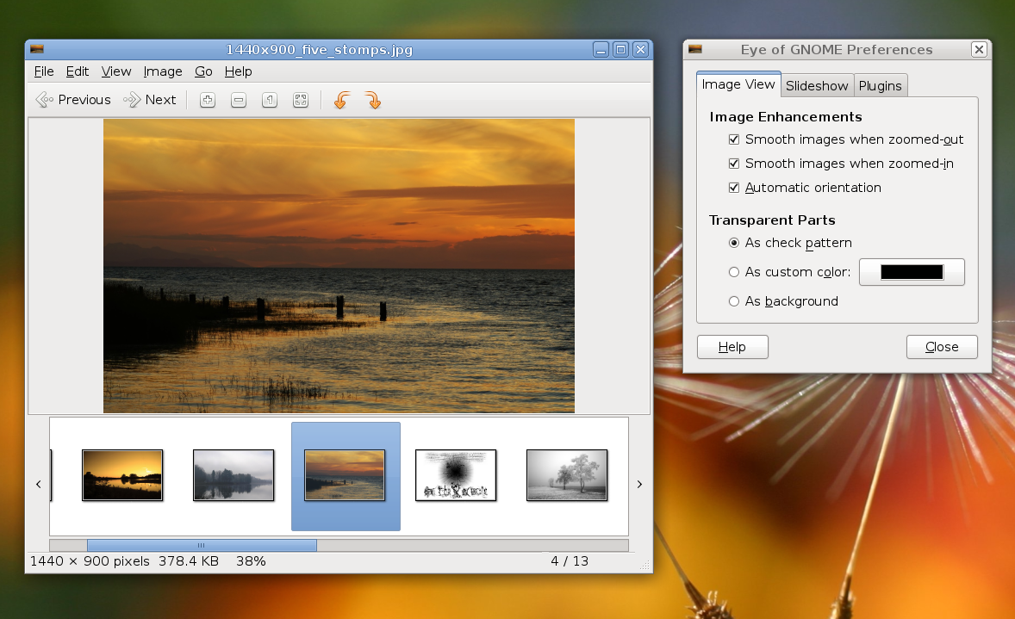Click the Preferences dialog window icon
This screenshot has height=619, width=1015.
click(695, 49)
